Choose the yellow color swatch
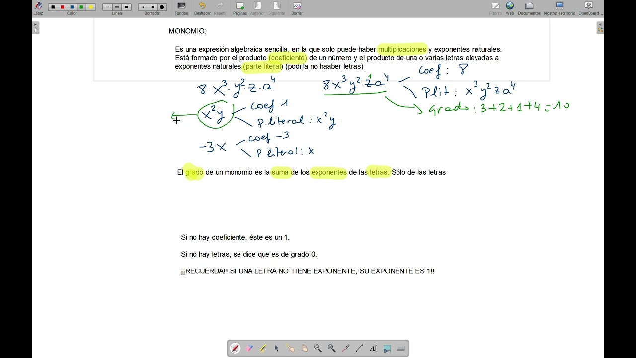Screen dimensions: 636x358 point(91,7)
